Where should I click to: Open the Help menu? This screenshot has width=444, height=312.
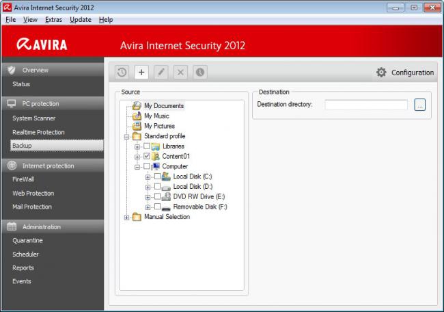coord(106,20)
